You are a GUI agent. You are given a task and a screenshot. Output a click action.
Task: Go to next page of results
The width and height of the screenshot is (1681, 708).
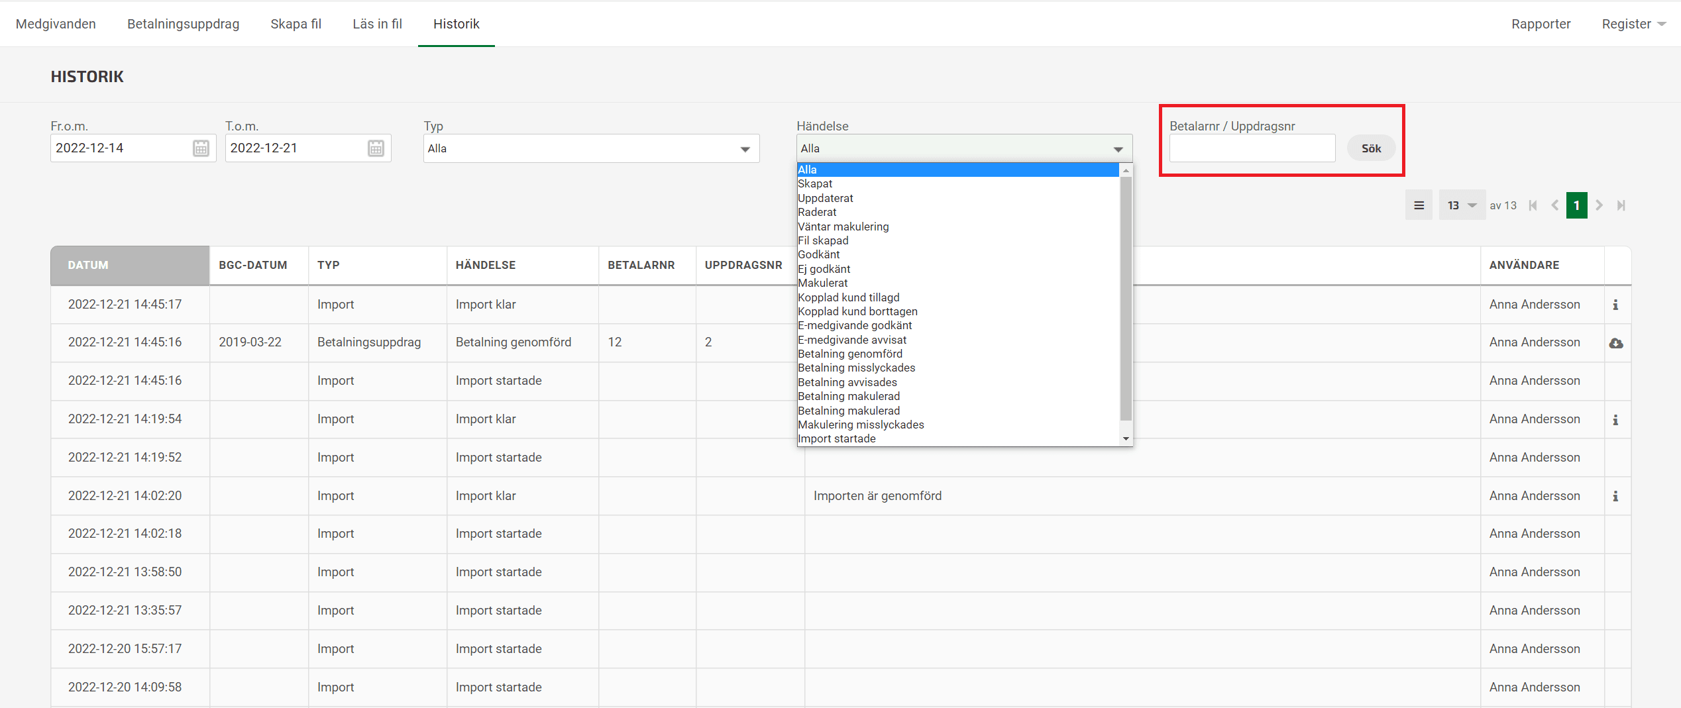pos(1599,205)
